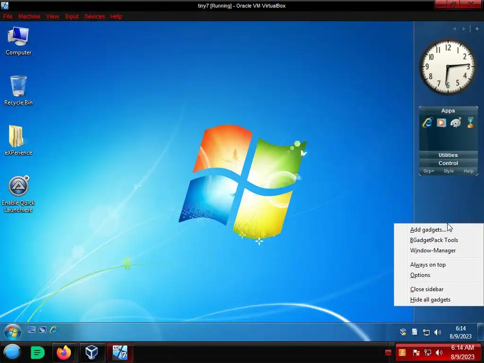Open the VirtualBox Help menu

tap(116, 17)
